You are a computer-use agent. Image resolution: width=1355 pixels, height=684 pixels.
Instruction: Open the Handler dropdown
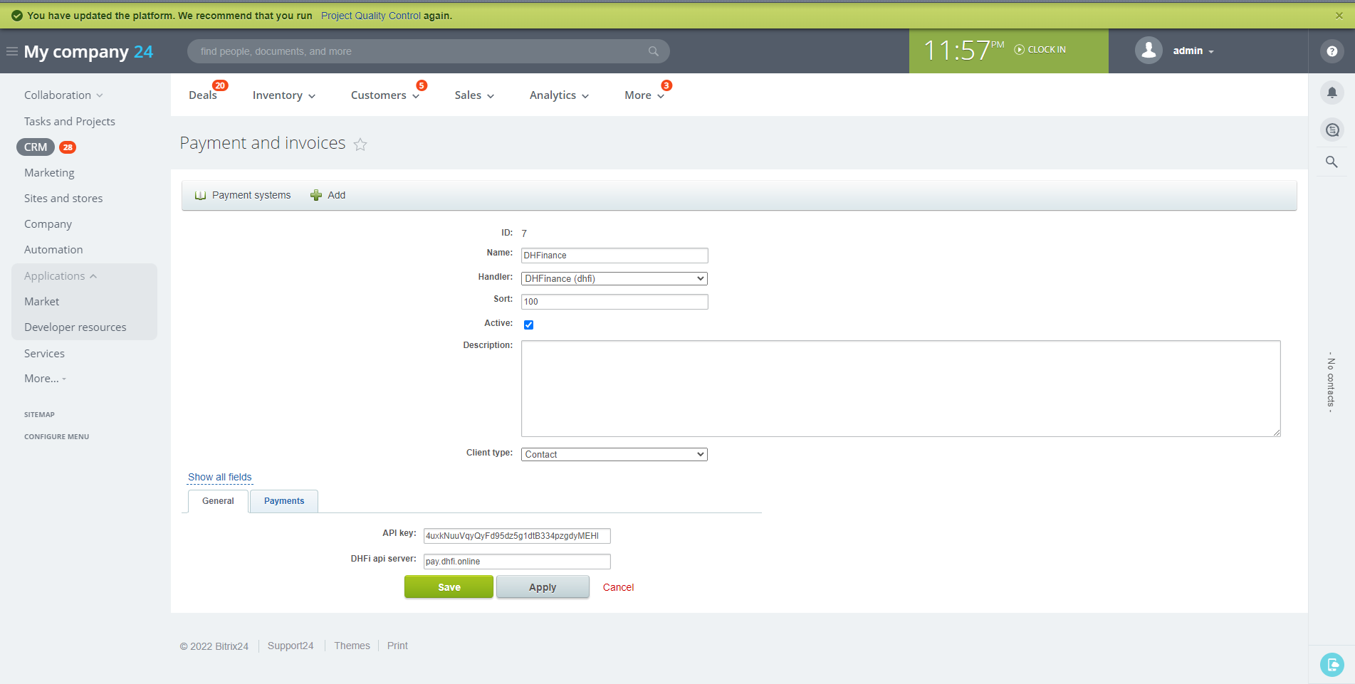[614, 278]
